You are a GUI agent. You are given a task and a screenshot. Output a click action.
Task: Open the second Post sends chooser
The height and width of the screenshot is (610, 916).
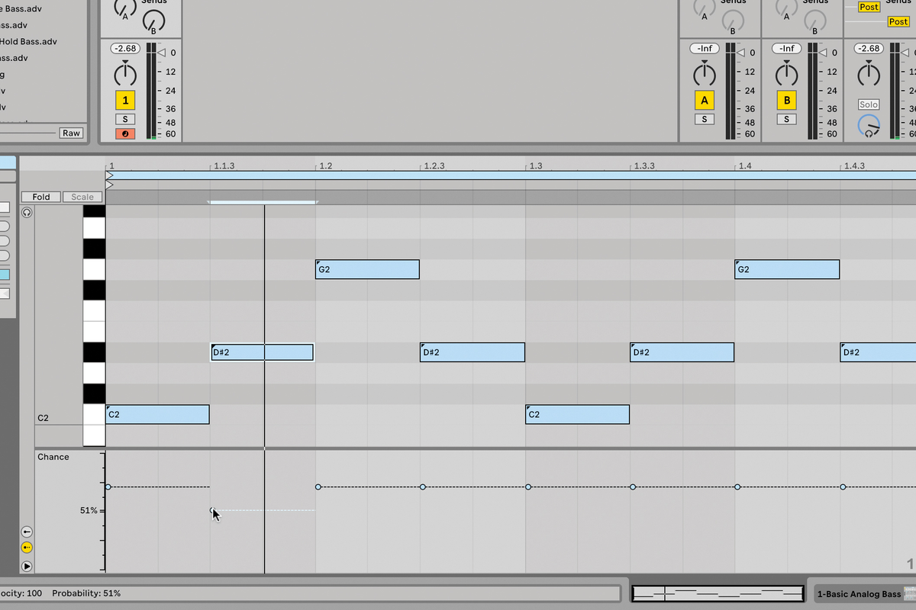pyautogui.click(x=898, y=21)
